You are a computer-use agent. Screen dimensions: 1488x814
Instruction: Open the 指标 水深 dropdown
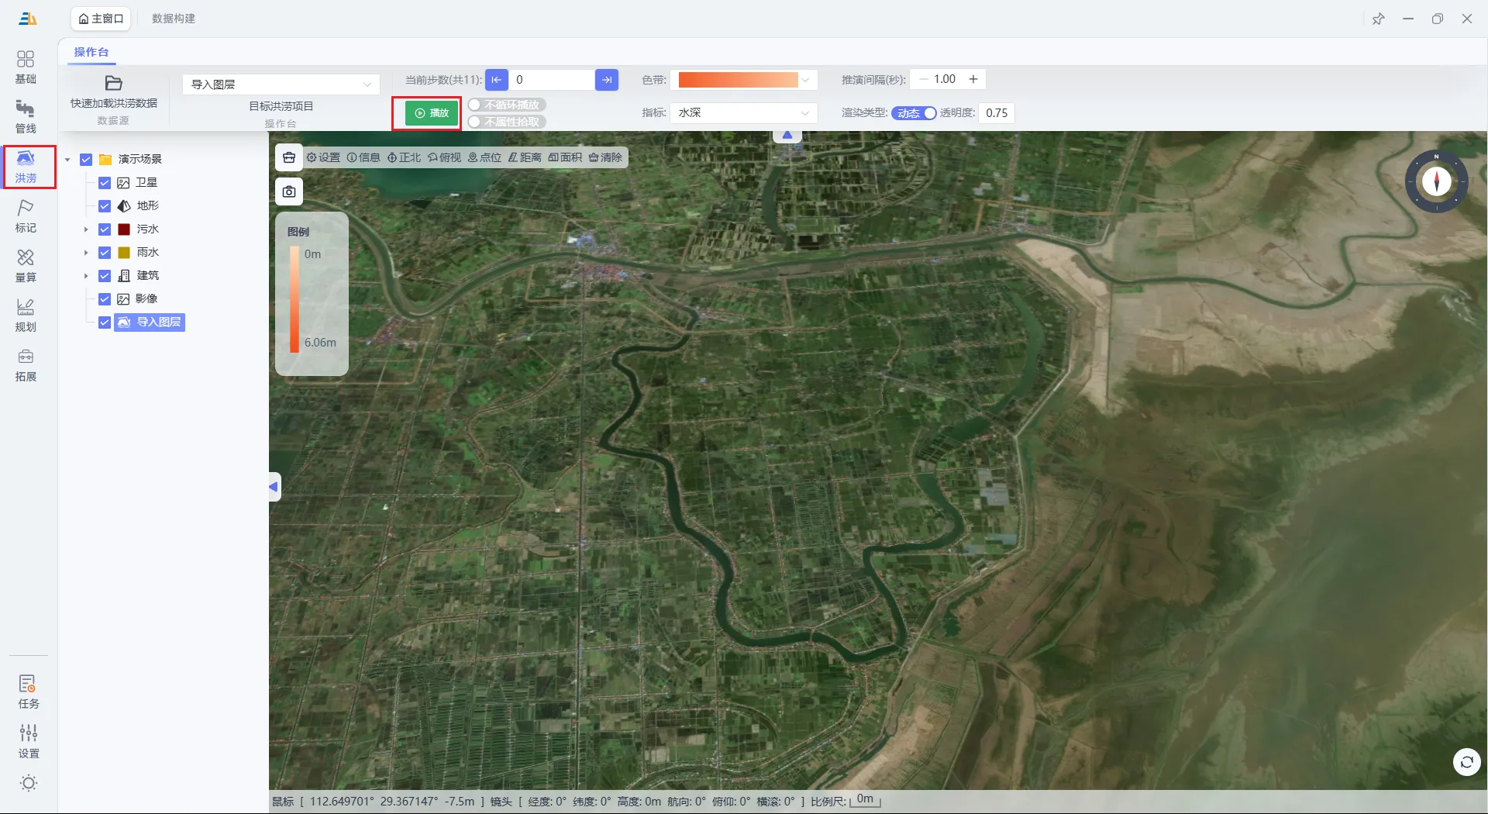[744, 113]
